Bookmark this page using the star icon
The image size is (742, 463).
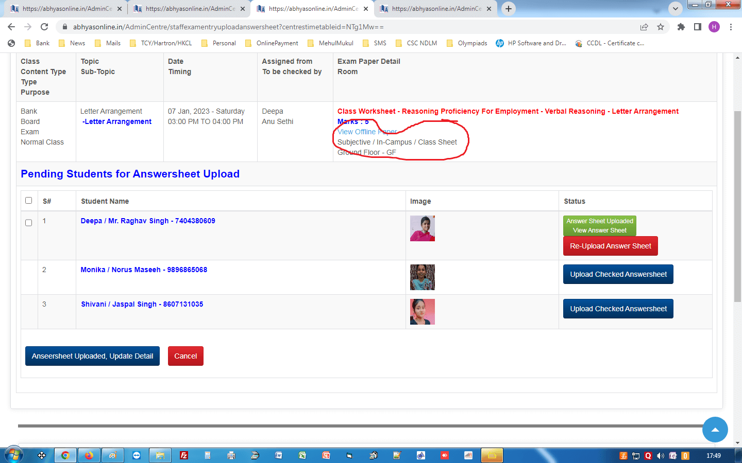(x=661, y=27)
